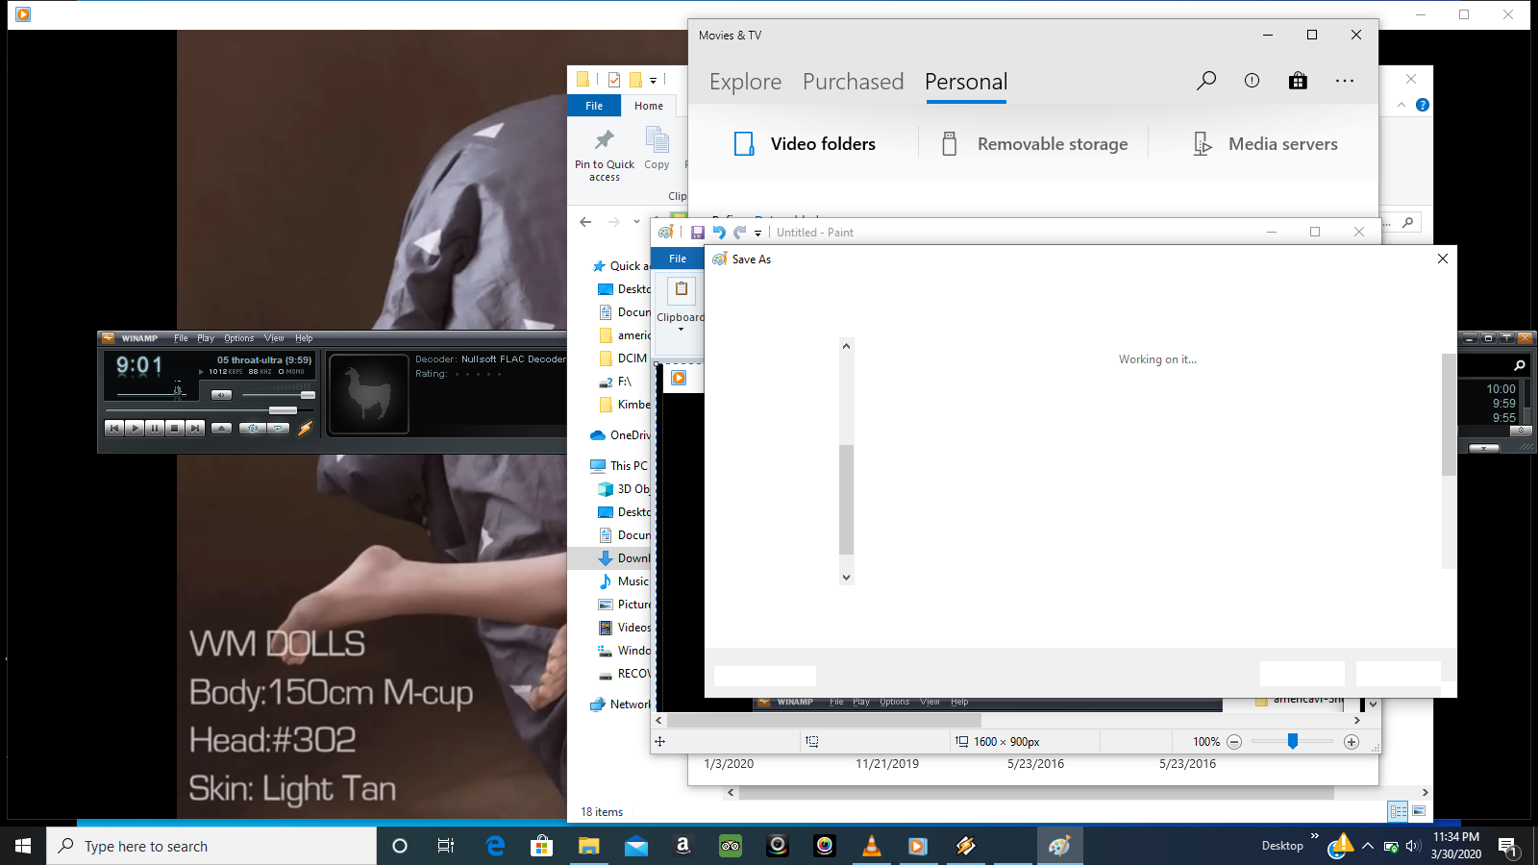Zoom in with Paint plus button

(1352, 742)
